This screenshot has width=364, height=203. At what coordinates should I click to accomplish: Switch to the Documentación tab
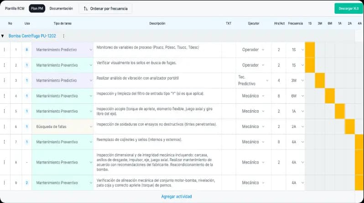[61, 8]
